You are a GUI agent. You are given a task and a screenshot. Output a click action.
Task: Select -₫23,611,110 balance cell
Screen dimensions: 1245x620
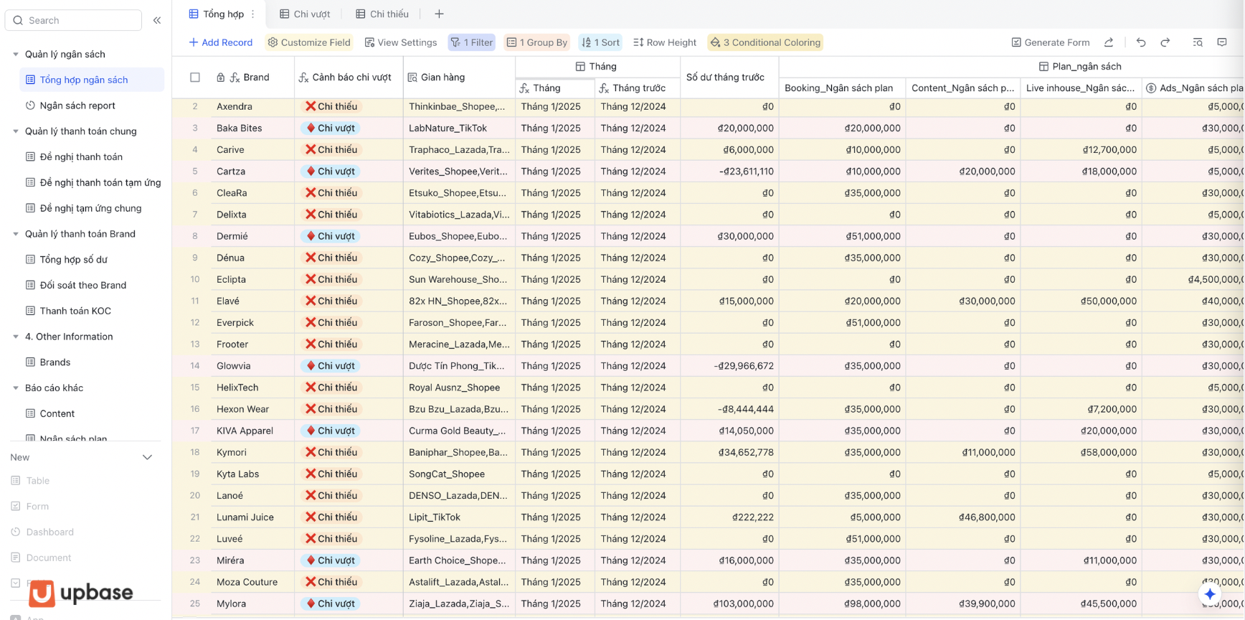click(729, 171)
